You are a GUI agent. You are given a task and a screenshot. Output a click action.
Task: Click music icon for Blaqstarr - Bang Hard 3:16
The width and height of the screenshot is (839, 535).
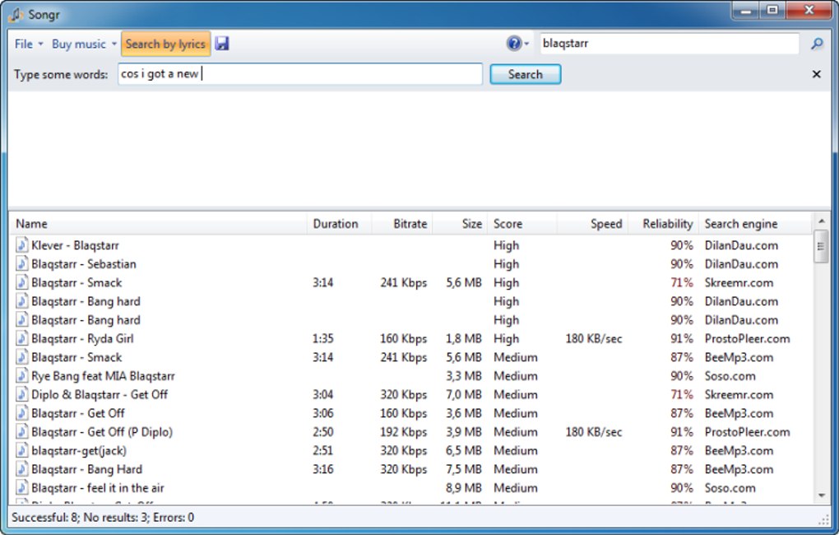click(x=22, y=469)
